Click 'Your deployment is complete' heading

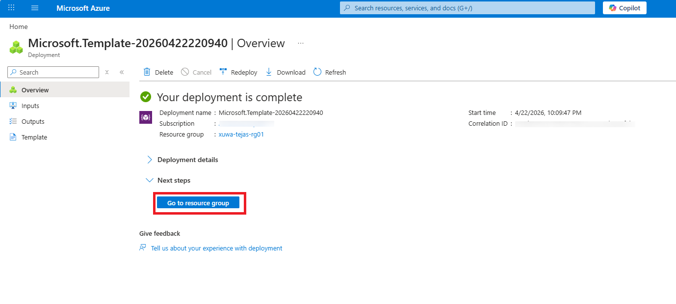[x=230, y=97]
